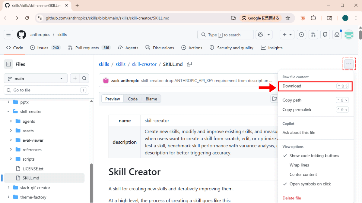Open the Actions tab
Image resolution: width=362 pixels, height=203 pixels.
tap(192, 48)
